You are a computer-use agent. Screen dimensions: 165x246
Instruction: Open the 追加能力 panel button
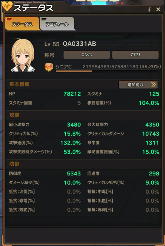[x=138, y=85]
